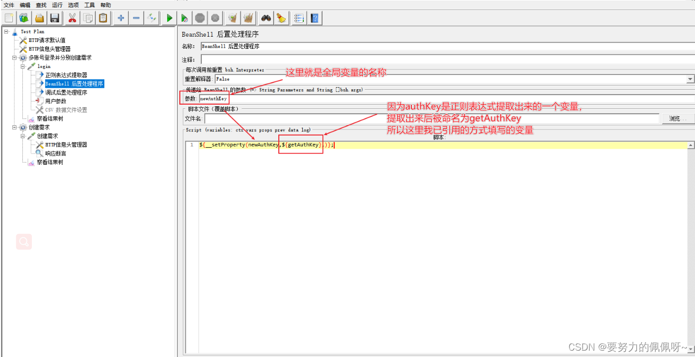The image size is (695, 357).
Task: Click the 注释 comment input field
Action: [447, 59]
